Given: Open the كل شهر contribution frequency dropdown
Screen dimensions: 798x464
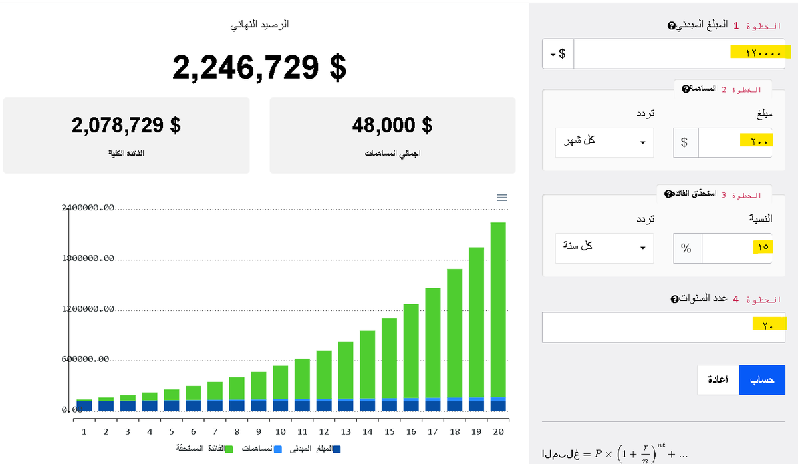Looking at the screenshot, I should tap(604, 142).
